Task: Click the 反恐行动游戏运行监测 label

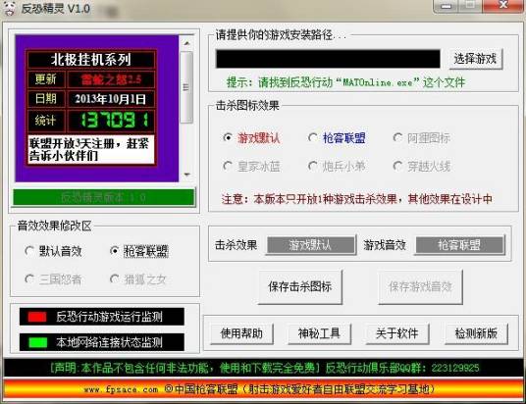Action: pos(109,317)
